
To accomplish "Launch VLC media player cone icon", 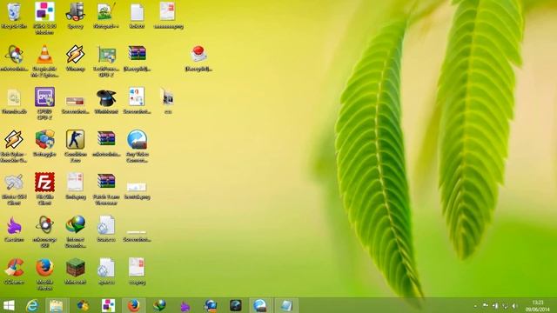I will pos(44,60).
